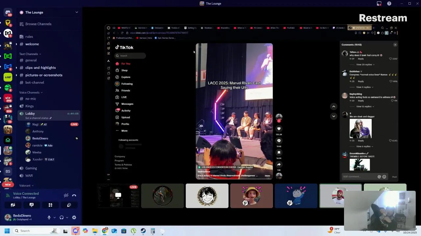Close the TikTok comments panel
Image resolution: width=421 pixels, height=236 pixels.
pyautogui.click(x=395, y=45)
